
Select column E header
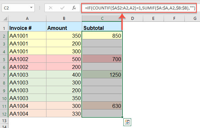[x=153, y=19]
